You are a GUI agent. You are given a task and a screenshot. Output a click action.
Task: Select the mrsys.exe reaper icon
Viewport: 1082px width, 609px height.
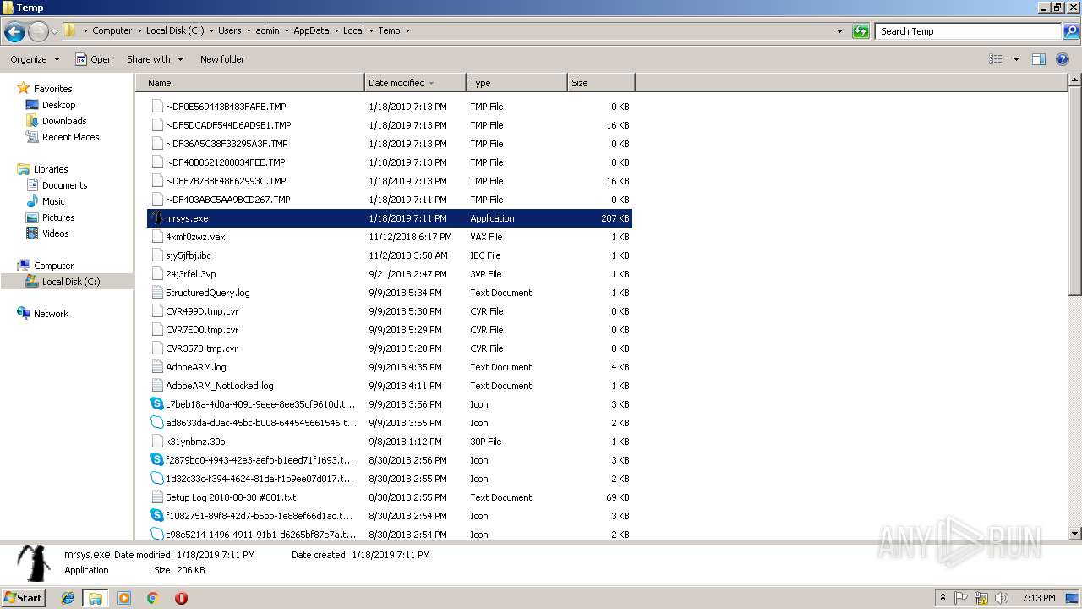click(156, 218)
